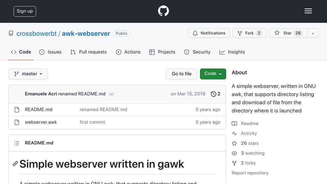Open the 2 forks link
The image size is (327, 184).
coord(248,163)
